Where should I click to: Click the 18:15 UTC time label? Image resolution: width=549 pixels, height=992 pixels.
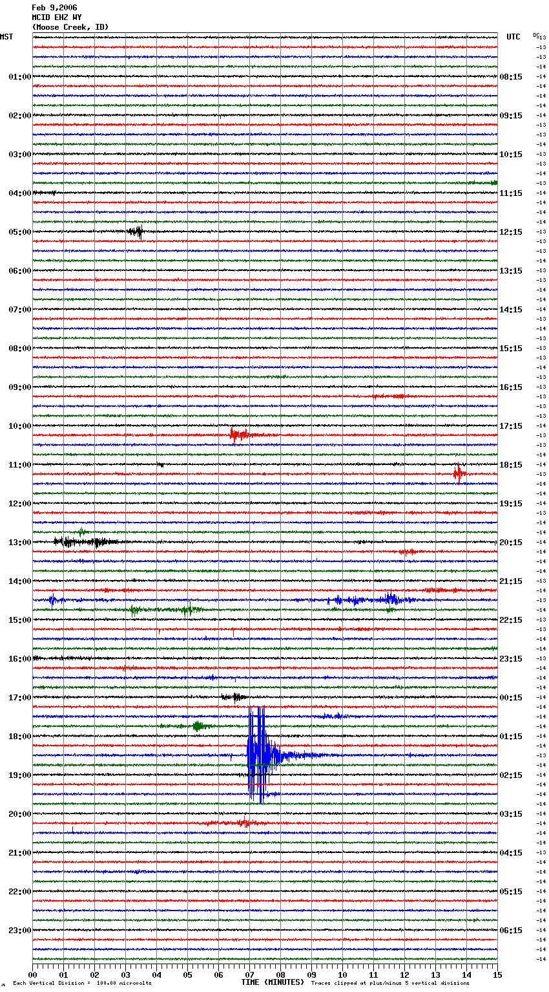pyautogui.click(x=511, y=465)
